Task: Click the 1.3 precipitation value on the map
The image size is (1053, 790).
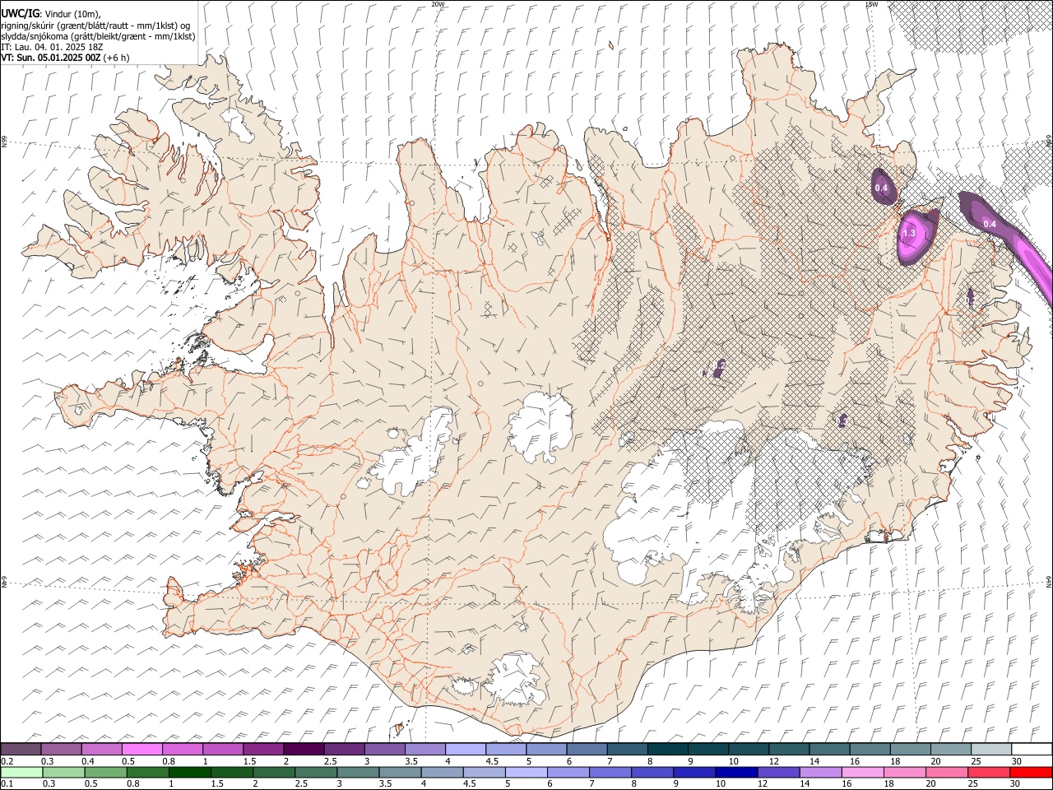Action: coord(909,234)
